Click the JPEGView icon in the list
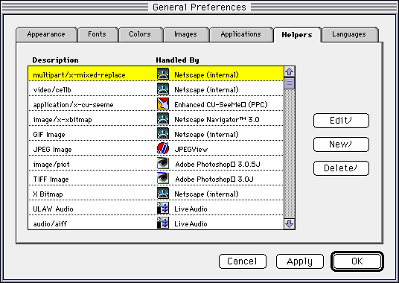This screenshot has height=283, width=399. pyautogui.click(x=163, y=148)
